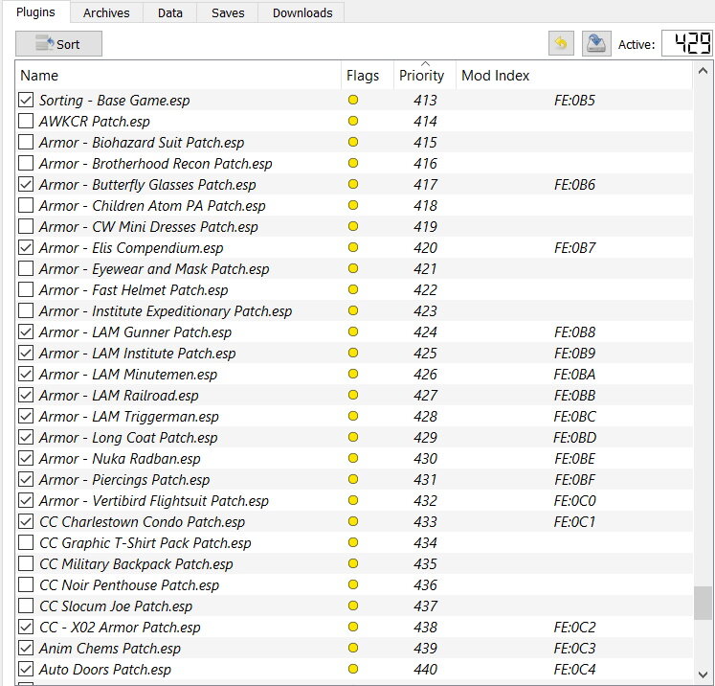Tick Armor - Children Atom PA Patch.esp

(26, 205)
